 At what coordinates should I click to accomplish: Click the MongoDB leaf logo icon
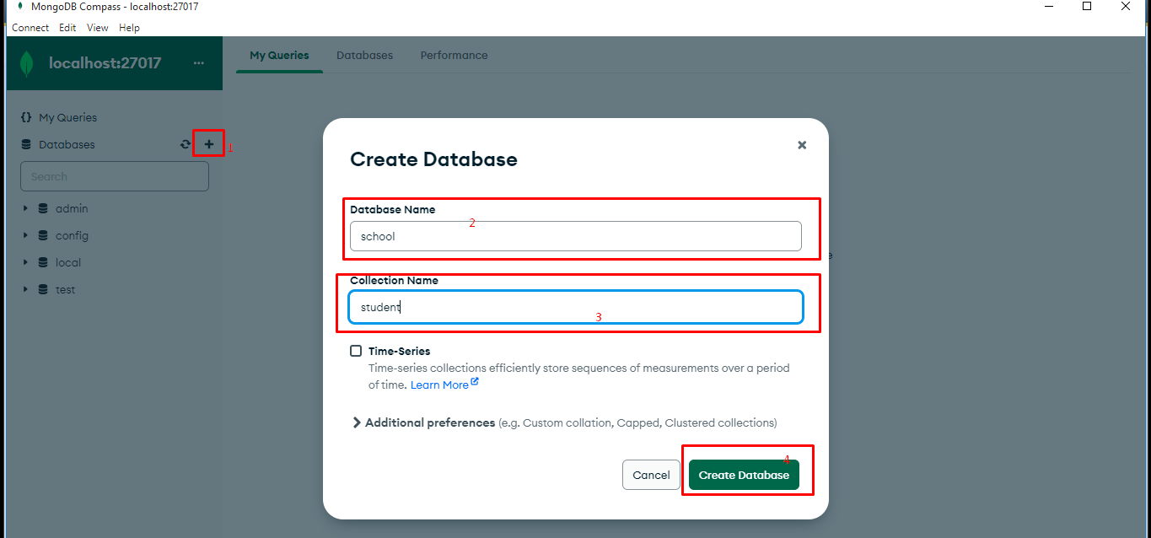pos(27,63)
